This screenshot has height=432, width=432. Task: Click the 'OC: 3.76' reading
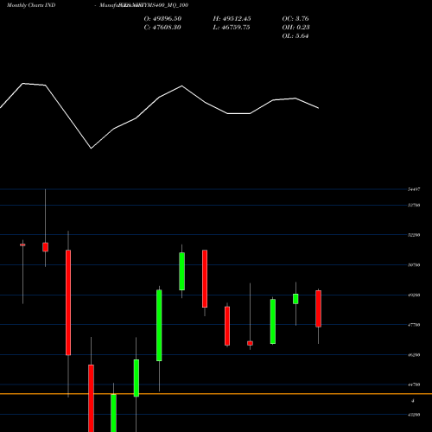click(295, 19)
